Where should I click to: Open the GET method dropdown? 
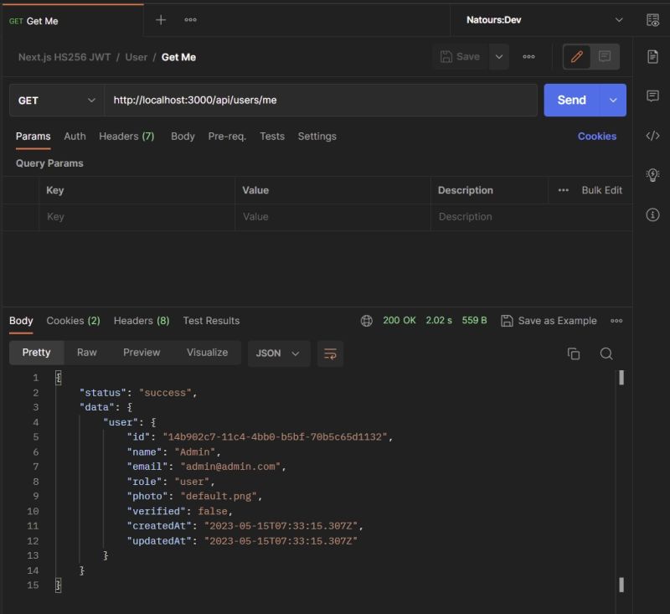coord(55,99)
